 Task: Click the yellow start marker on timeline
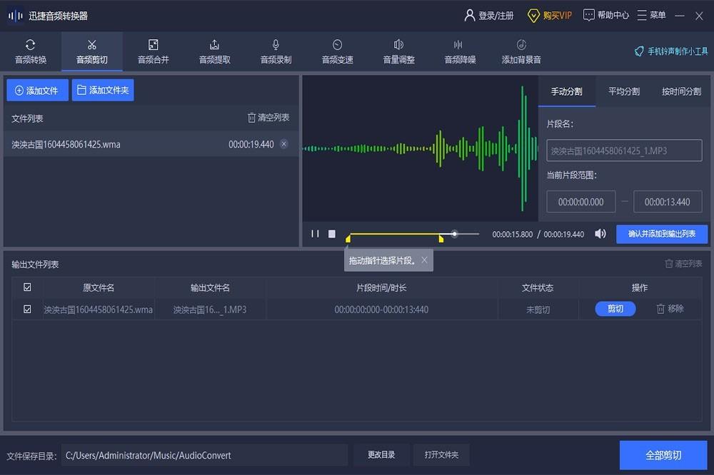tap(348, 238)
